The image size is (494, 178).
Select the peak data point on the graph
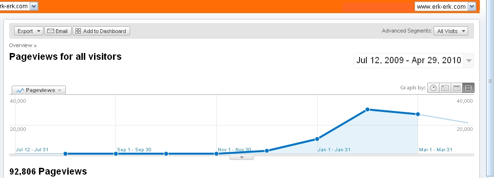click(367, 109)
